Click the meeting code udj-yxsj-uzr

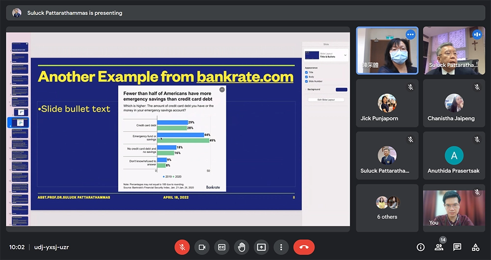point(51,247)
